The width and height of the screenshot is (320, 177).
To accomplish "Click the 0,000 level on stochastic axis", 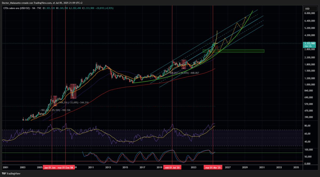I will tap(308, 163).
